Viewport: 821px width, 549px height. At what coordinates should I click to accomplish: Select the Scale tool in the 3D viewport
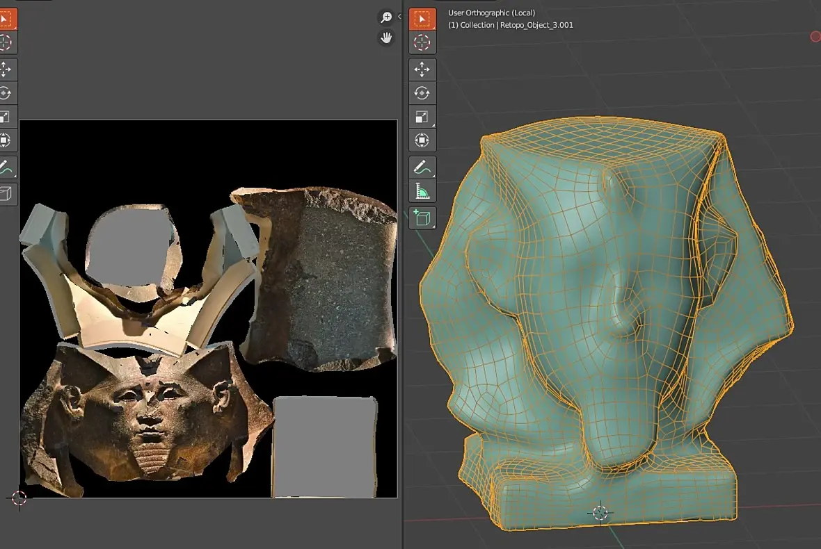point(422,117)
